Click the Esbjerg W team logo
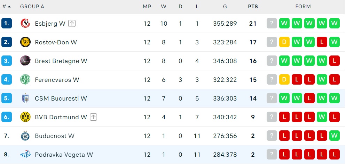 click(x=25, y=24)
